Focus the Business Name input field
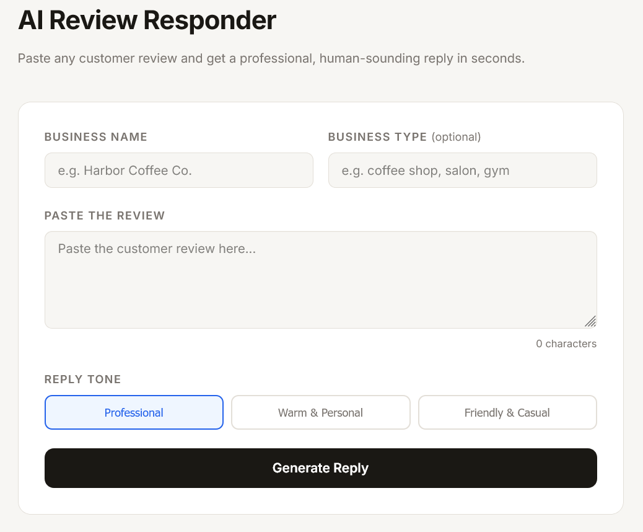 (178, 171)
